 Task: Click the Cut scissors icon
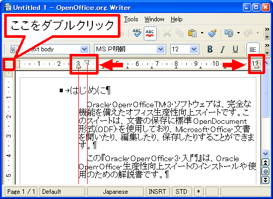tap(167, 33)
